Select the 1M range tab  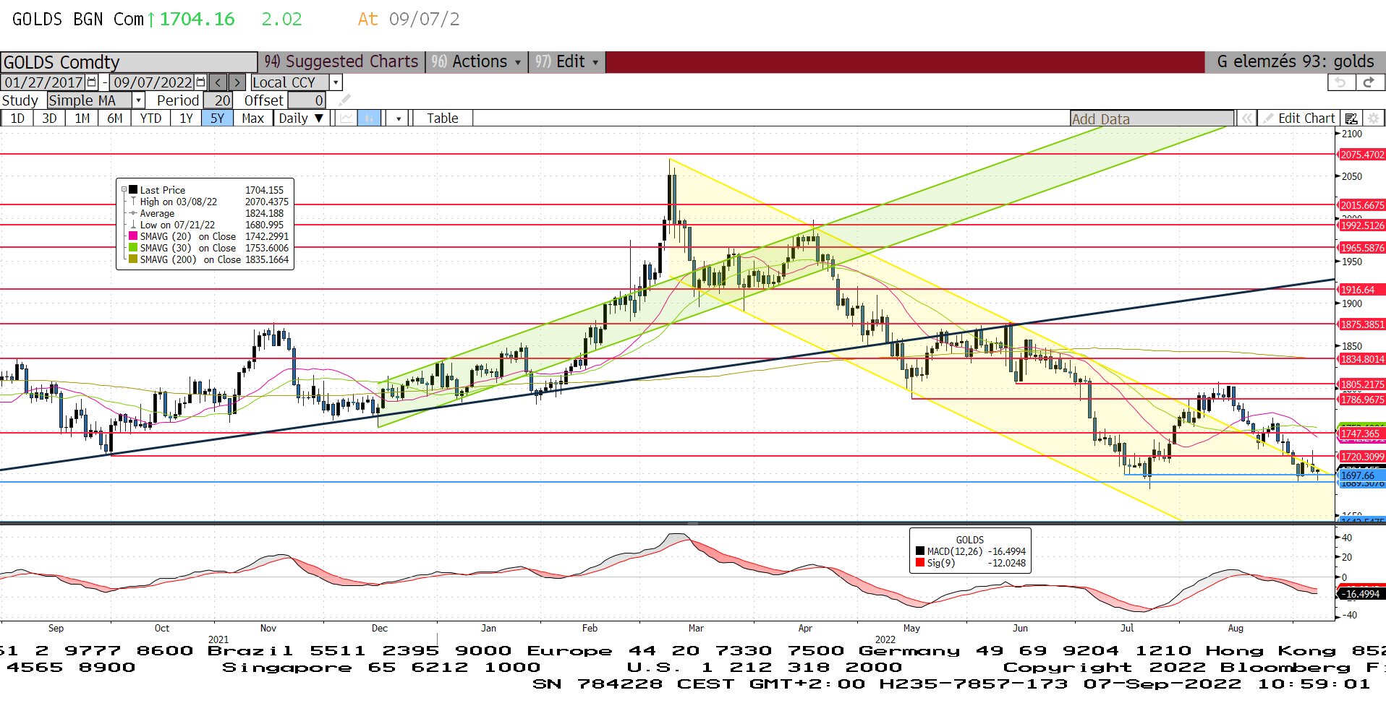(82, 118)
